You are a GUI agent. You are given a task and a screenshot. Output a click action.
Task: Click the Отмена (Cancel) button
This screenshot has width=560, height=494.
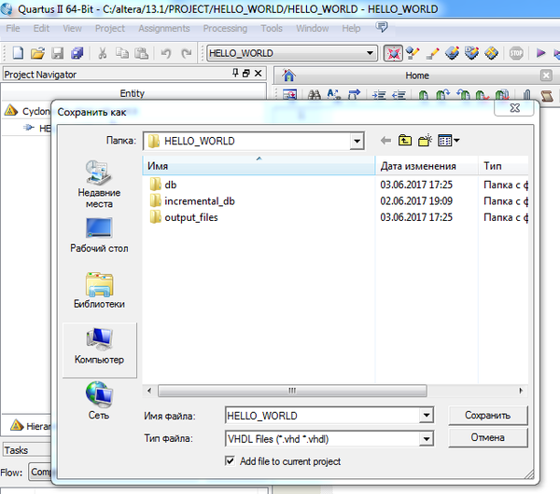point(487,437)
